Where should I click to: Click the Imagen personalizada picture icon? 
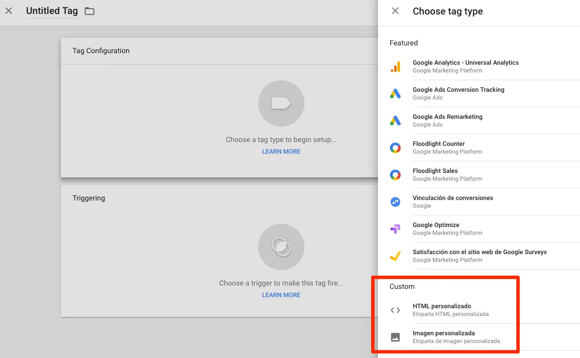395,337
